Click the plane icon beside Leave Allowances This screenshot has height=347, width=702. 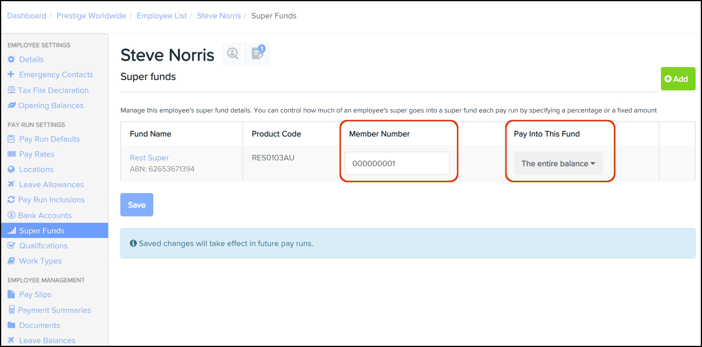click(11, 184)
